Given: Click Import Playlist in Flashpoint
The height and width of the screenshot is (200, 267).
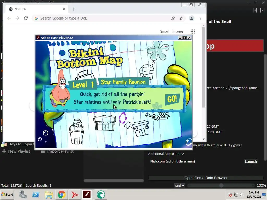Looking at the screenshot, I should coord(57,151).
